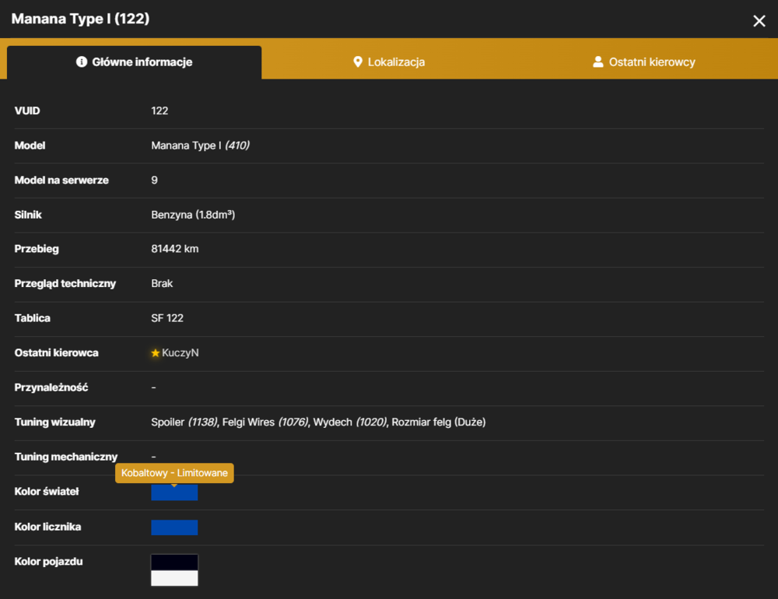Click the Przegląd techniczny value Brak
This screenshot has height=599, width=778.
pos(162,283)
